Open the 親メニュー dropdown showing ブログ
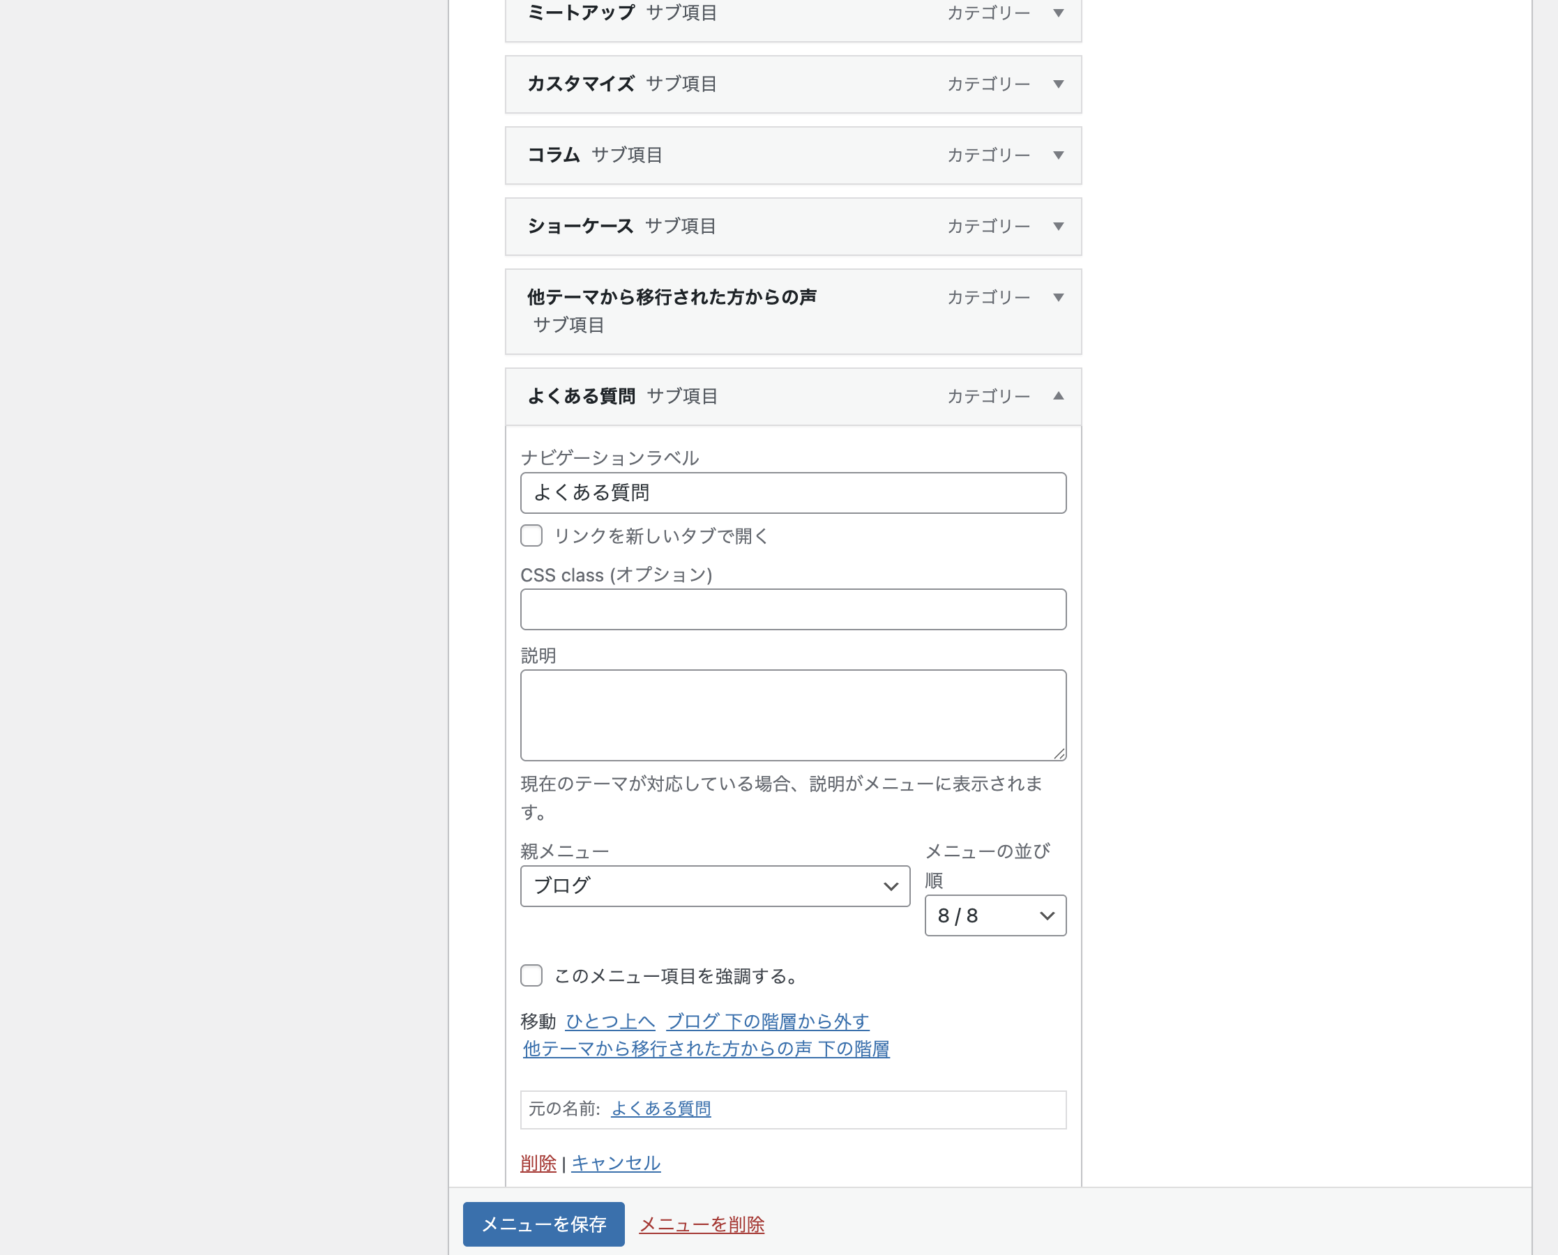This screenshot has height=1255, width=1558. pos(714,885)
